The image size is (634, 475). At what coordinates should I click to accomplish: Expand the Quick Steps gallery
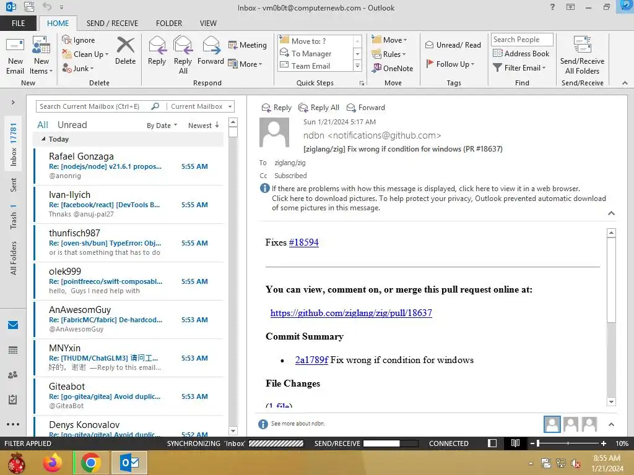[357, 66]
